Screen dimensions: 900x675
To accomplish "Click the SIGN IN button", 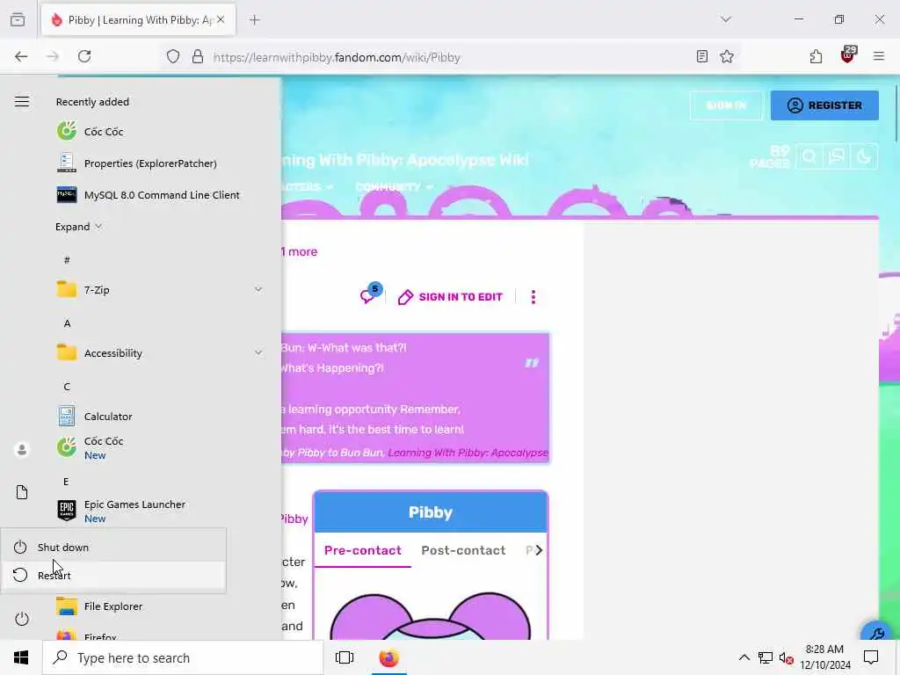I will tap(726, 105).
